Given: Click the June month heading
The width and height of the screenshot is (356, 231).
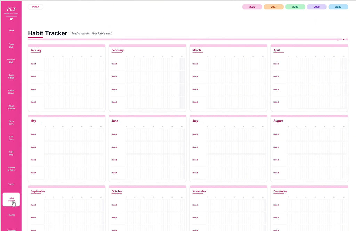Looking at the screenshot, I should [115, 121].
